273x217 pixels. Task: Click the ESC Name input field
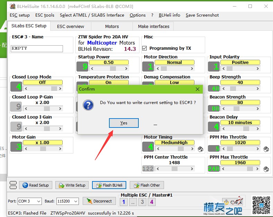coord(37,48)
